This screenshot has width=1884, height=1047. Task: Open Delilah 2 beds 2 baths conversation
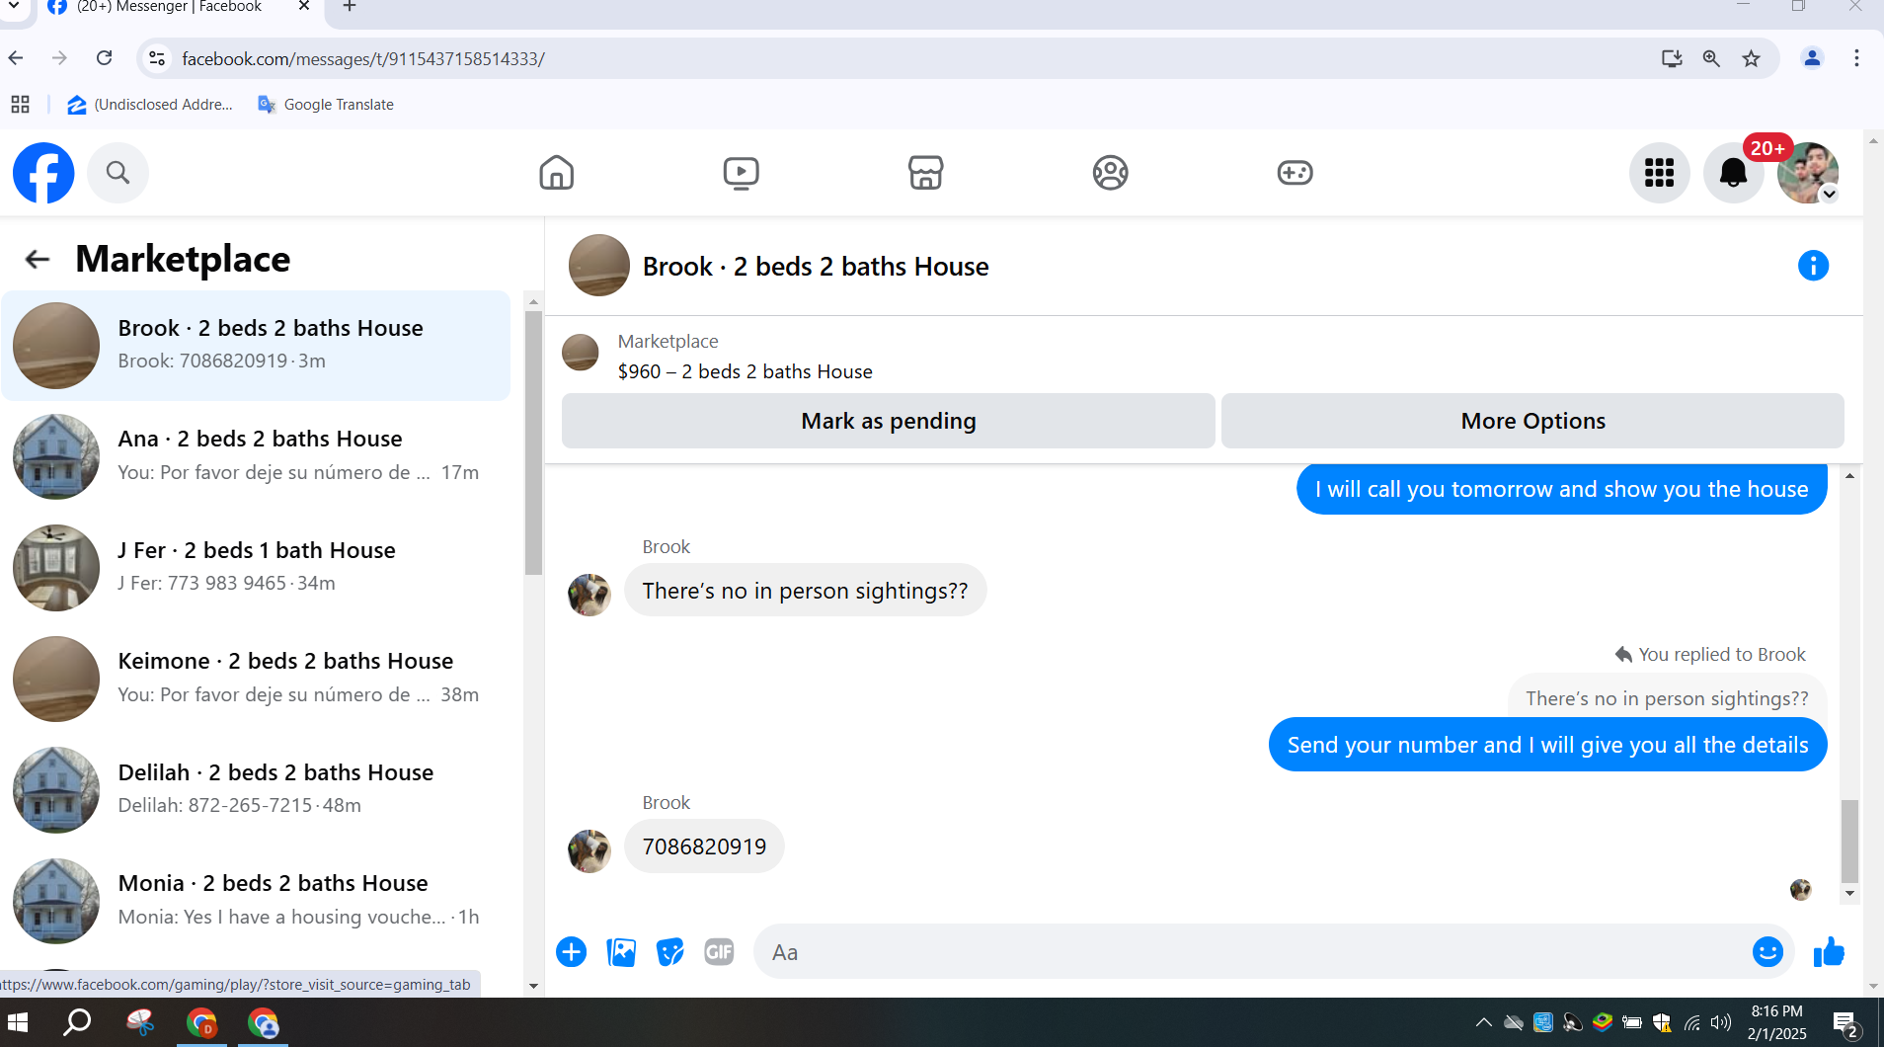(256, 790)
